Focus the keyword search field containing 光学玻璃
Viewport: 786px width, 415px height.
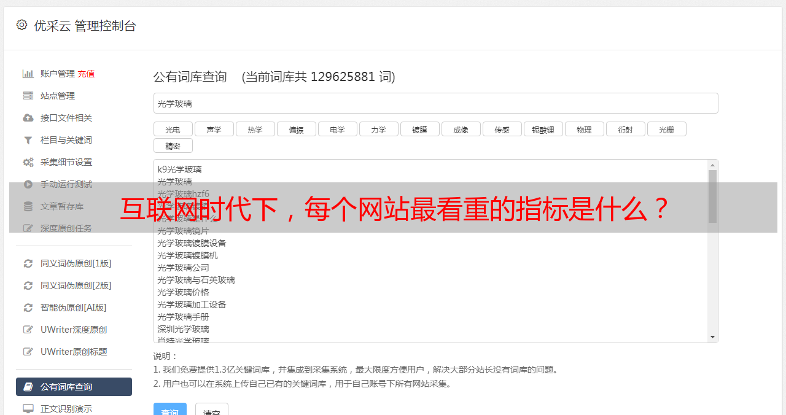435,103
